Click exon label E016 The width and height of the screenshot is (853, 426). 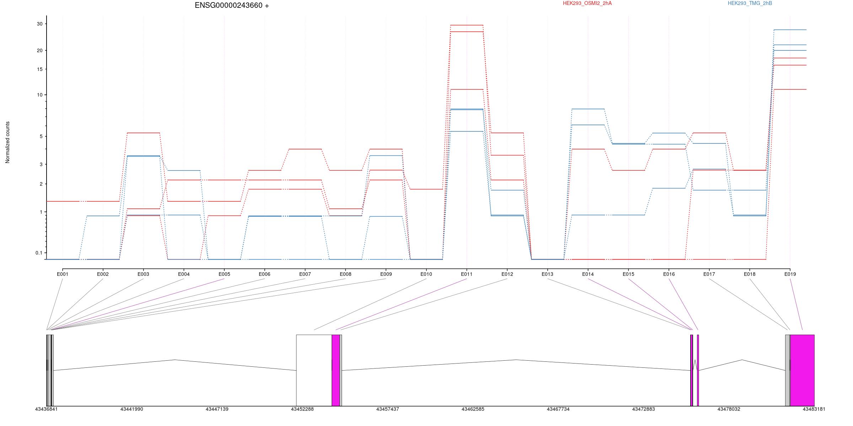coord(669,274)
